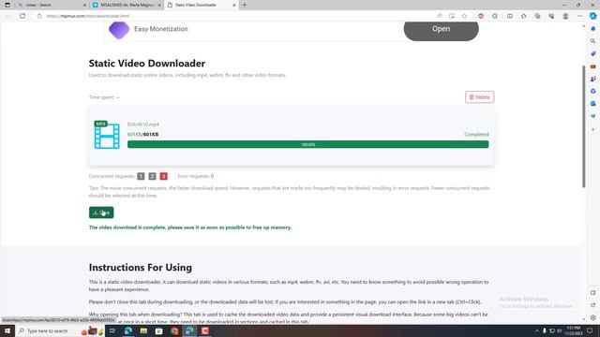This screenshot has width=600, height=337.
Task: Open the browser settings and more menu
Action: coord(579,16)
